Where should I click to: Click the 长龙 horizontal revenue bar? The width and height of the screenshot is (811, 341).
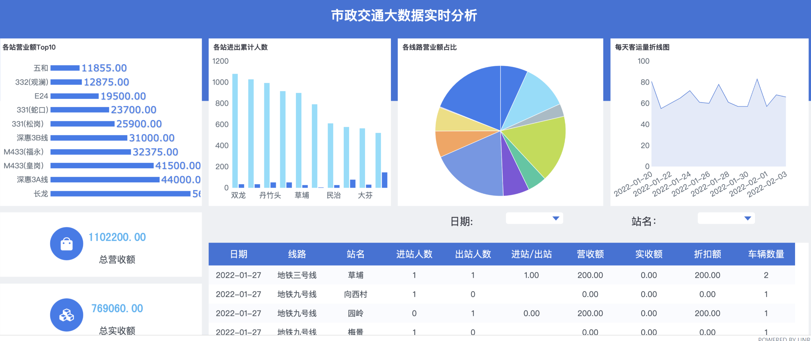[121, 194]
